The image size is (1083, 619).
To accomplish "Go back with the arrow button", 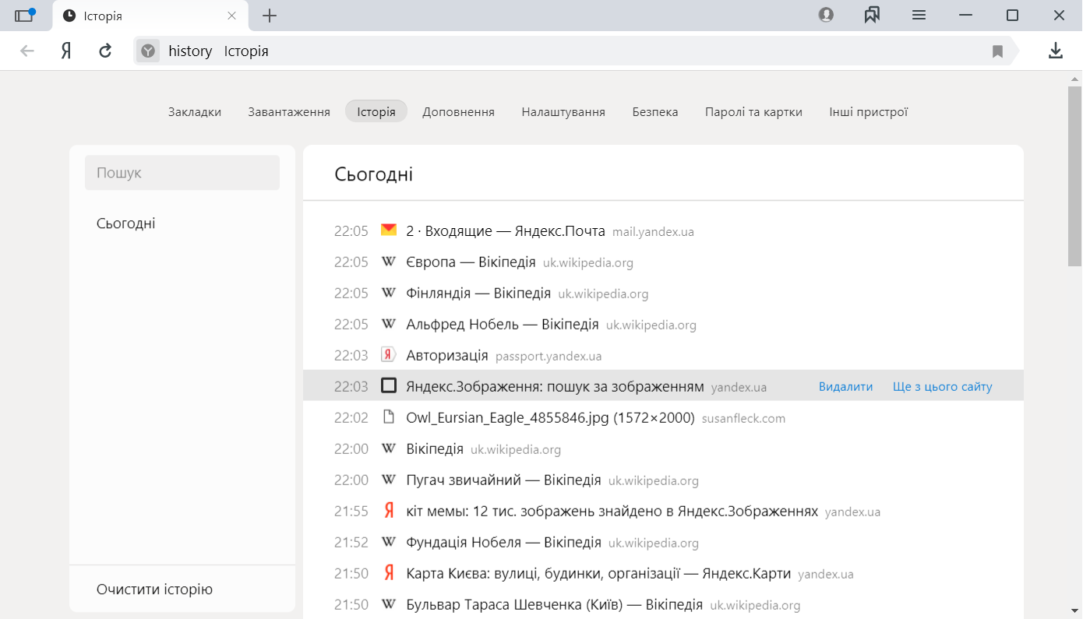I will point(27,51).
